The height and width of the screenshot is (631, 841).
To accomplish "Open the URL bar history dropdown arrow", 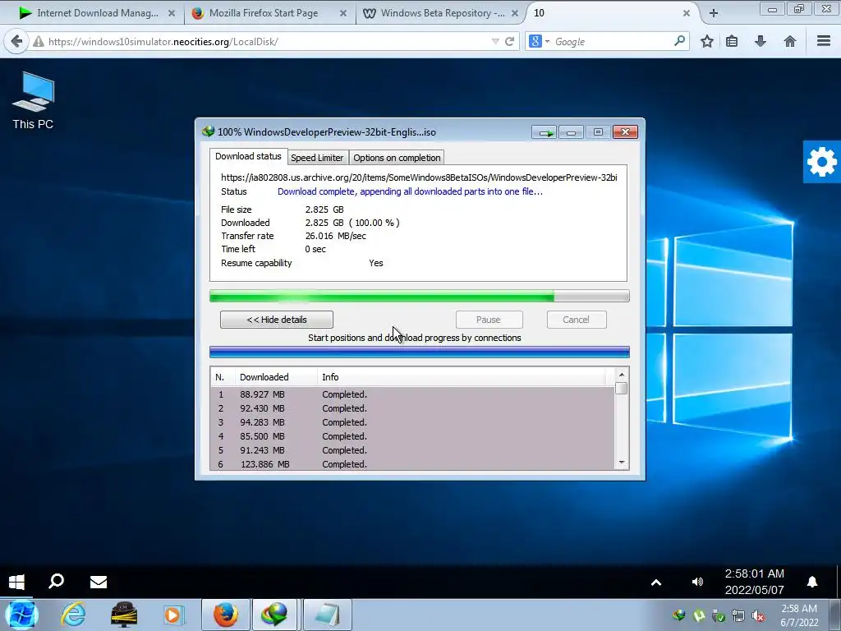I will point(495,41).
